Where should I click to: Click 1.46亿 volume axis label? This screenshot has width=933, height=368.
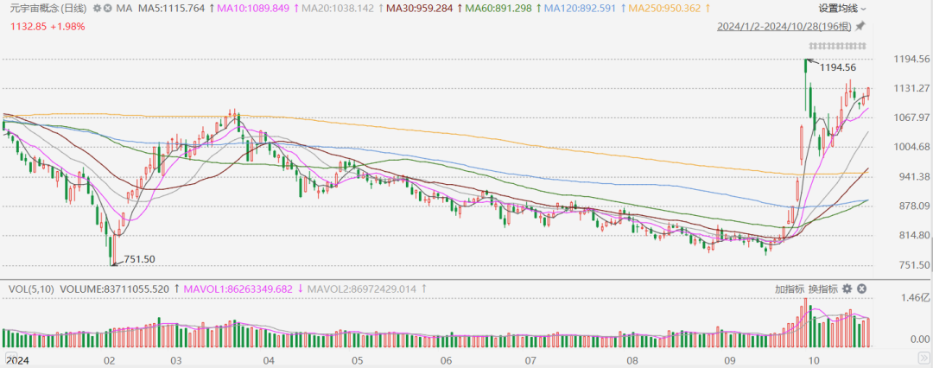click(x=916, y=297)
